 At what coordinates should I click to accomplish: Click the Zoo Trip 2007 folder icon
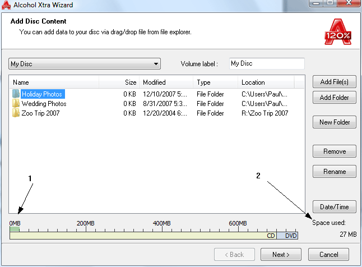[16, 113]
